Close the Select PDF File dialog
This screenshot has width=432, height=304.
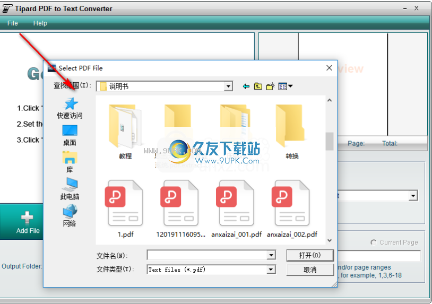pos(329,68)
